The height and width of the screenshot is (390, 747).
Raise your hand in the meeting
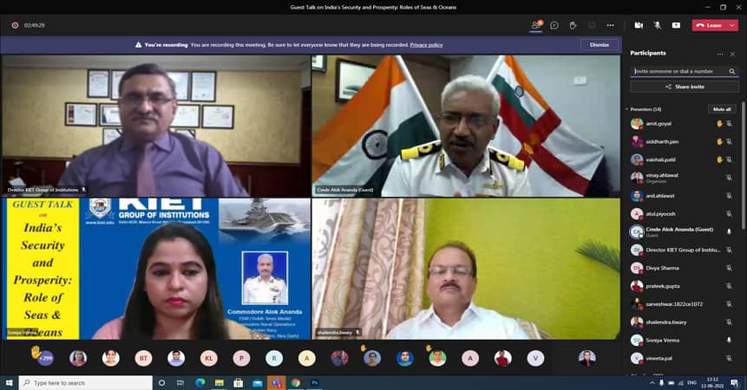tap(573, 25)
